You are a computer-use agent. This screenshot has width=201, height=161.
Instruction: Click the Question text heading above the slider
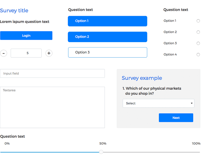coord(12,136)
